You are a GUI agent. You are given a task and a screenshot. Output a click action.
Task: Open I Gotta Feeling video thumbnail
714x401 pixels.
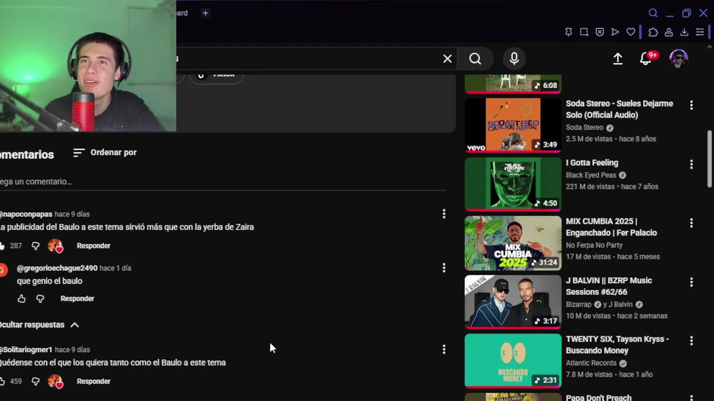pos(513,184)
